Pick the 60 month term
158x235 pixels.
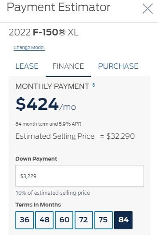click(64, 220)
